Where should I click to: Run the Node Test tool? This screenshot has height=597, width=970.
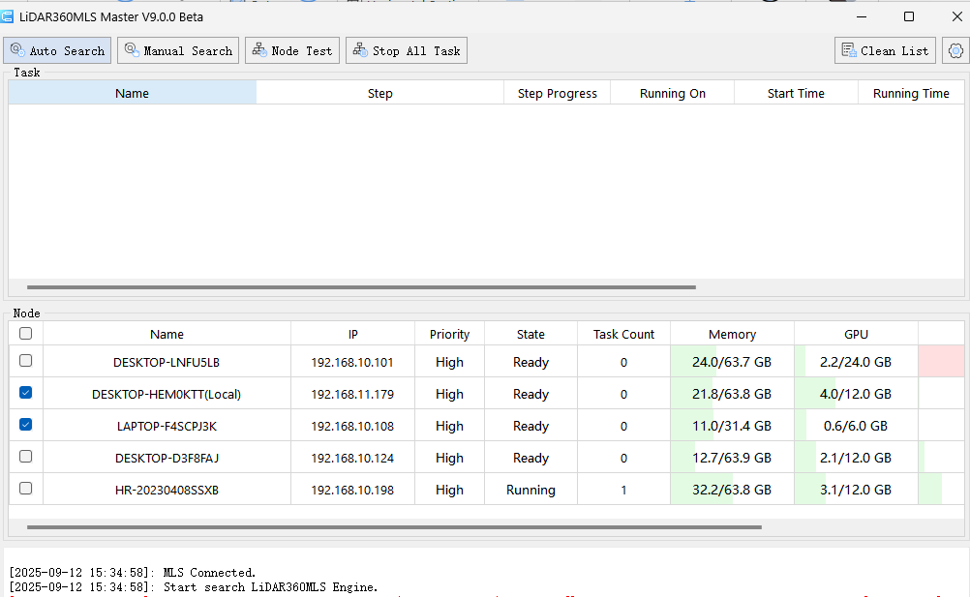[x=292, y=50]
